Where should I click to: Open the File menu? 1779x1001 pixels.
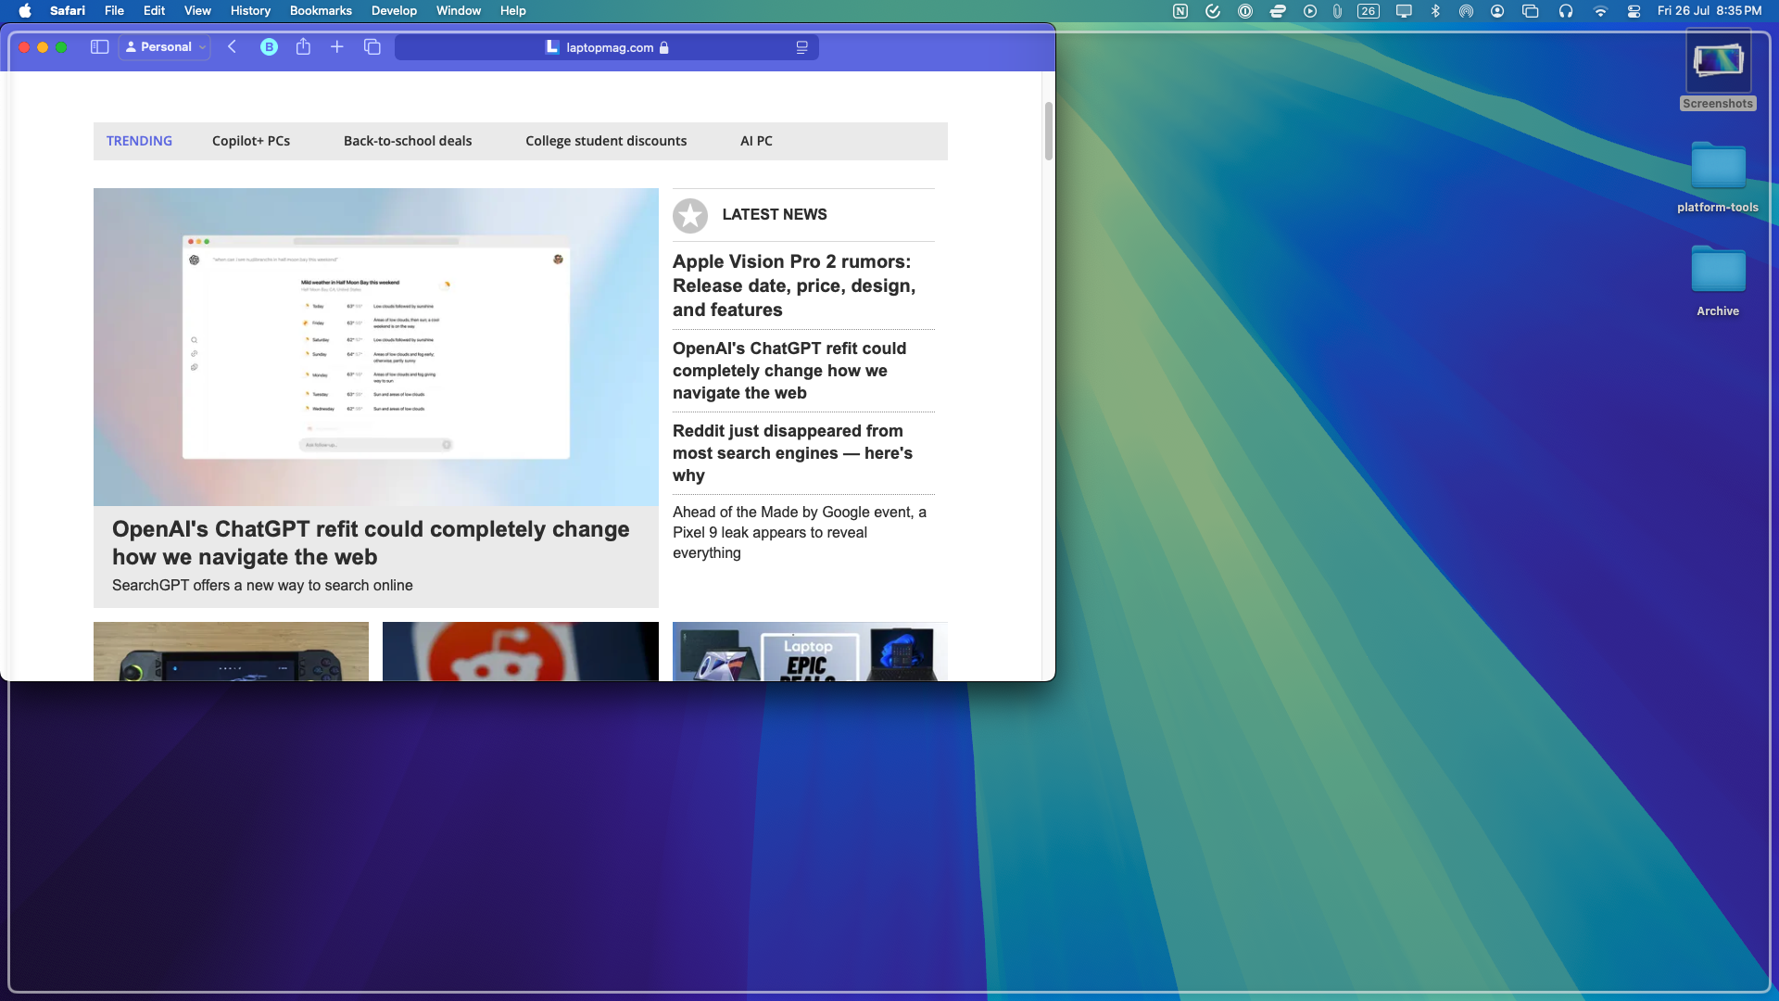coord(114,11)
